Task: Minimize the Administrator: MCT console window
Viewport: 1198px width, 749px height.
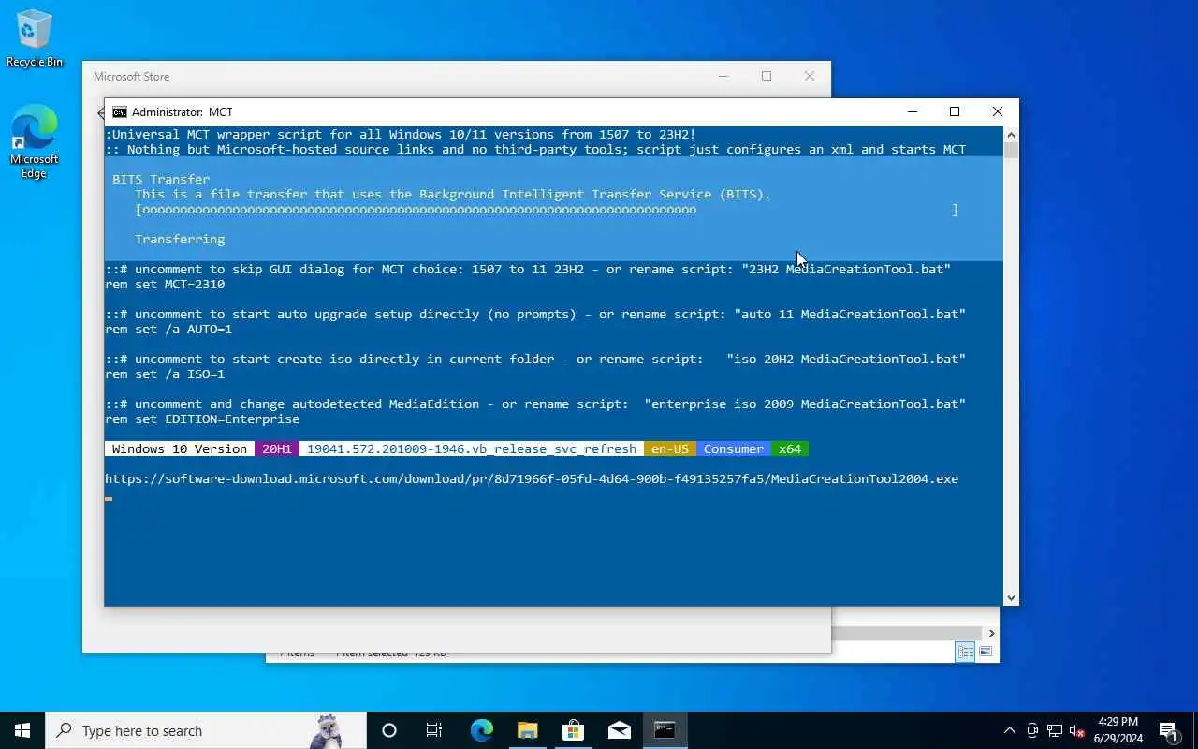Action: click(x=912, y=111)
